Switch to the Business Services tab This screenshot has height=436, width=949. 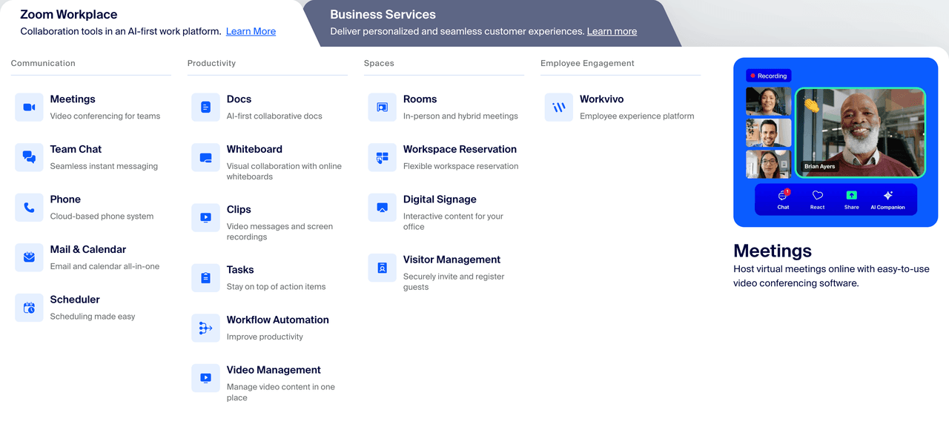(383, 15)
